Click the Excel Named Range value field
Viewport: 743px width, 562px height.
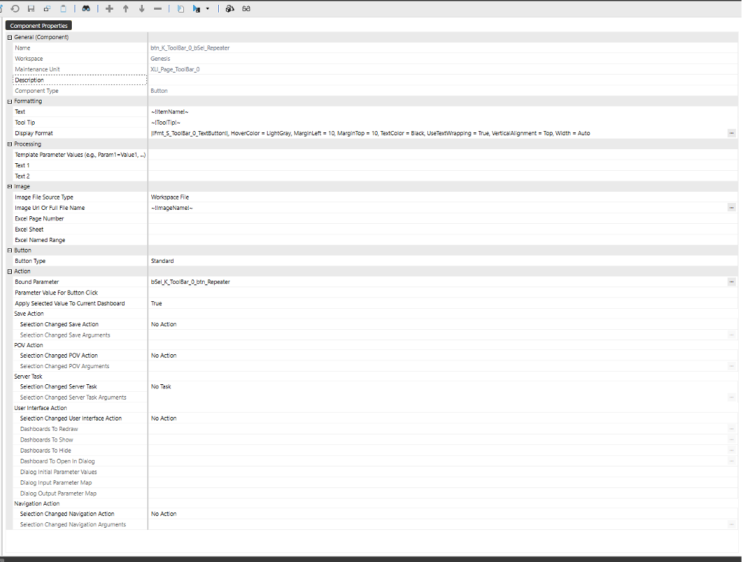coord(443,241)
